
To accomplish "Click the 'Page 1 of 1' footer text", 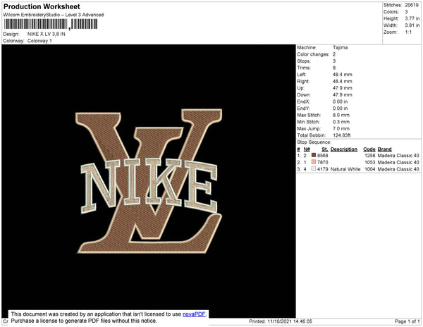I will (x=407, y=321).
